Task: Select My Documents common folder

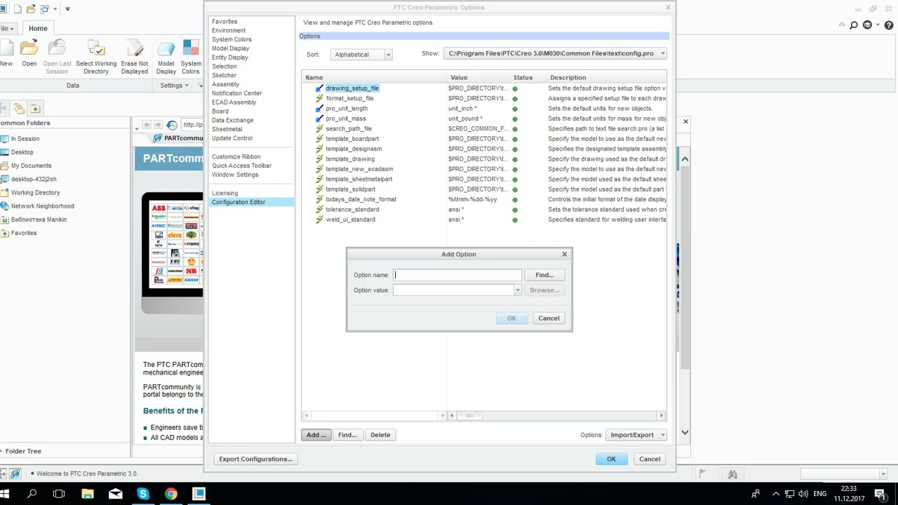Action: [31, 166]
